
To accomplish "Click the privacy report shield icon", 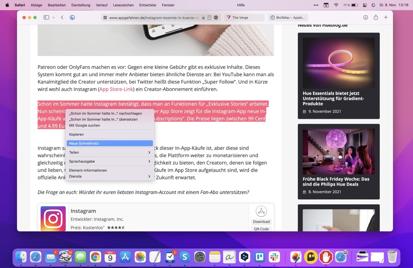I will click(72, 17).
